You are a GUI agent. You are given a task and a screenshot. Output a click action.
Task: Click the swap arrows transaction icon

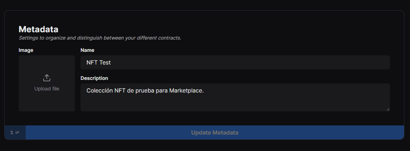(17, 132)
